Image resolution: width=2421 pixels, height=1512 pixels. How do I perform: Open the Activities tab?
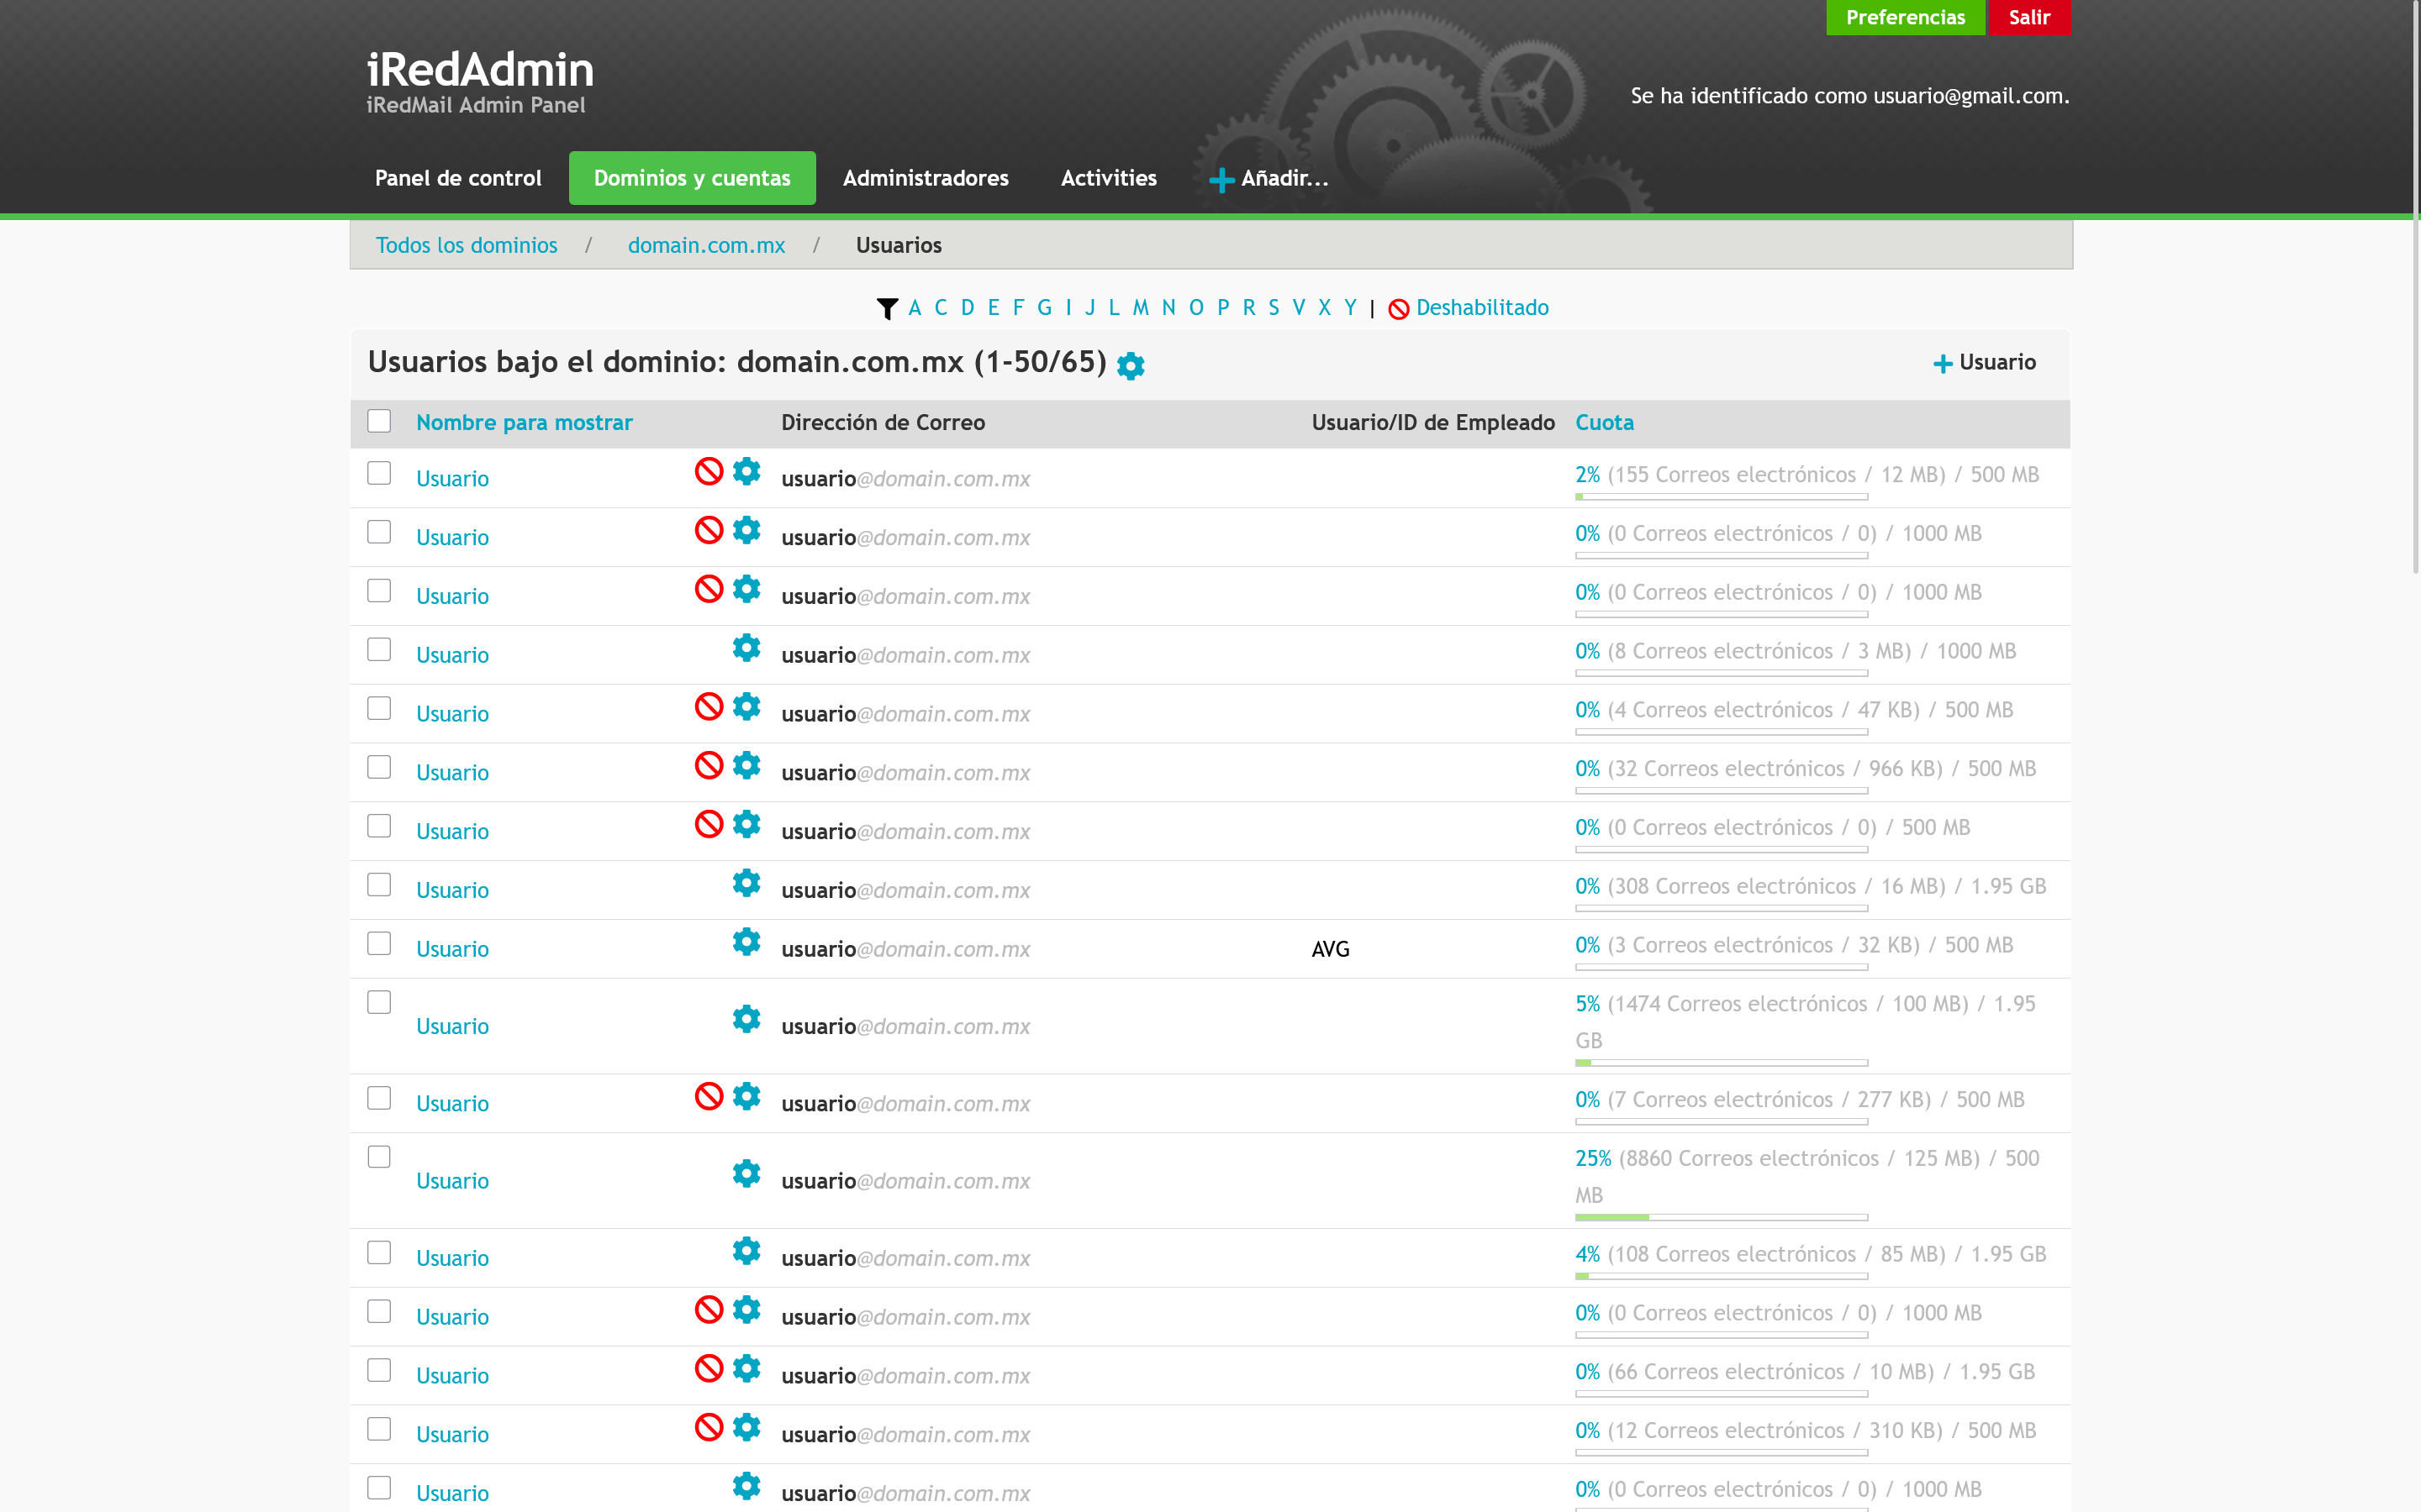(1109, 178)
